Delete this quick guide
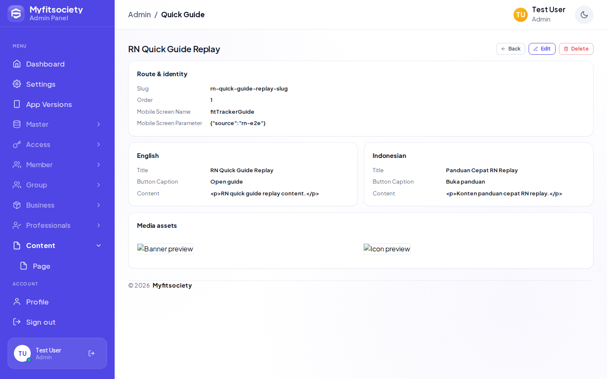Screen dimensions: 607x379 click(576, 49)
